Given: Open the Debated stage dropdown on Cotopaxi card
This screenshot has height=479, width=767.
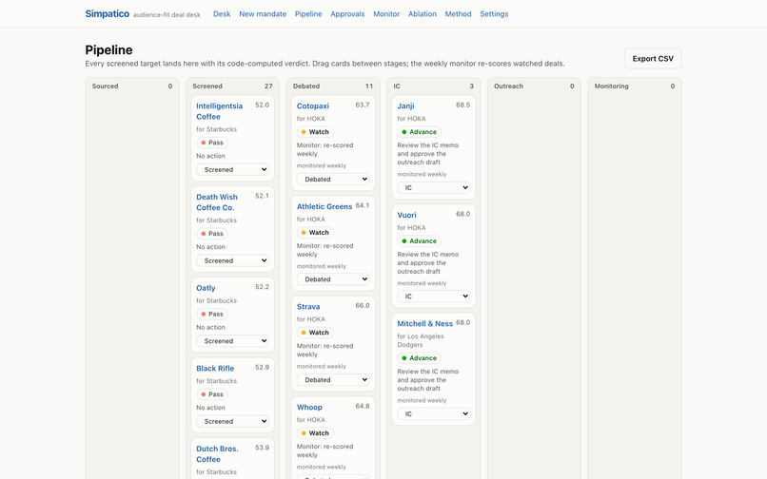Looking at the screenshot, I should coord(333,179).
